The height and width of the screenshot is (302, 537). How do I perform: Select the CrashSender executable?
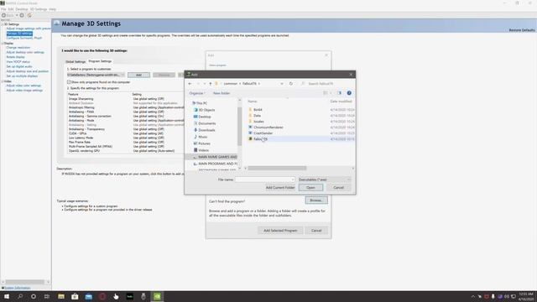(x=263, y=133)
